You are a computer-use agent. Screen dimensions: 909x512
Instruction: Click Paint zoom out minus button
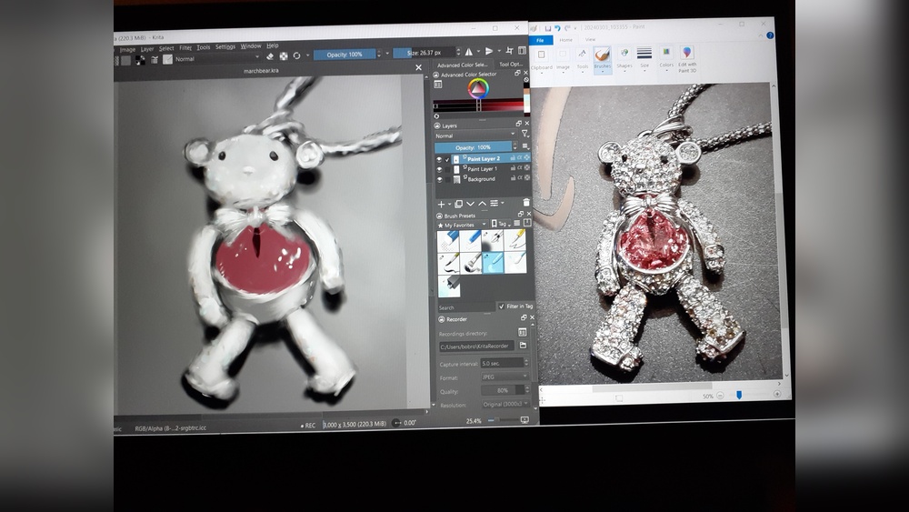720,396
